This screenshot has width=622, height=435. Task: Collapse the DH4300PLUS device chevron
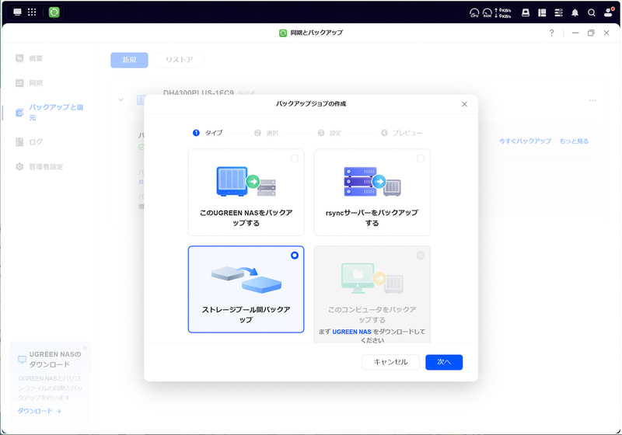point(121,100)
